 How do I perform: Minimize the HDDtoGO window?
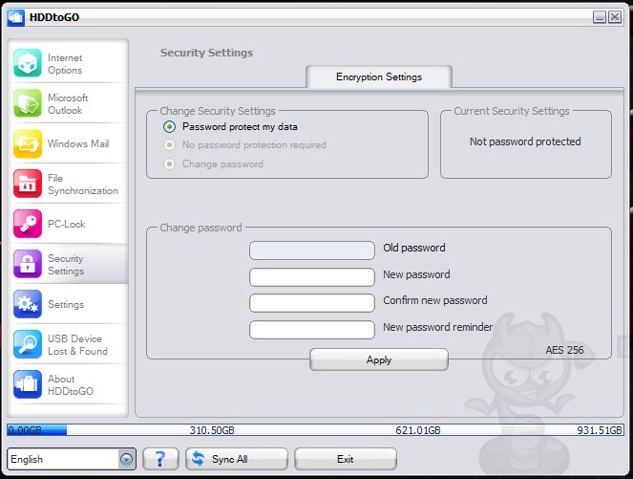(x=600, y=17)
